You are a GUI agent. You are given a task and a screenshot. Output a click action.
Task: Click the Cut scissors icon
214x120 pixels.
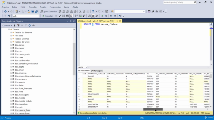[80, 12]
